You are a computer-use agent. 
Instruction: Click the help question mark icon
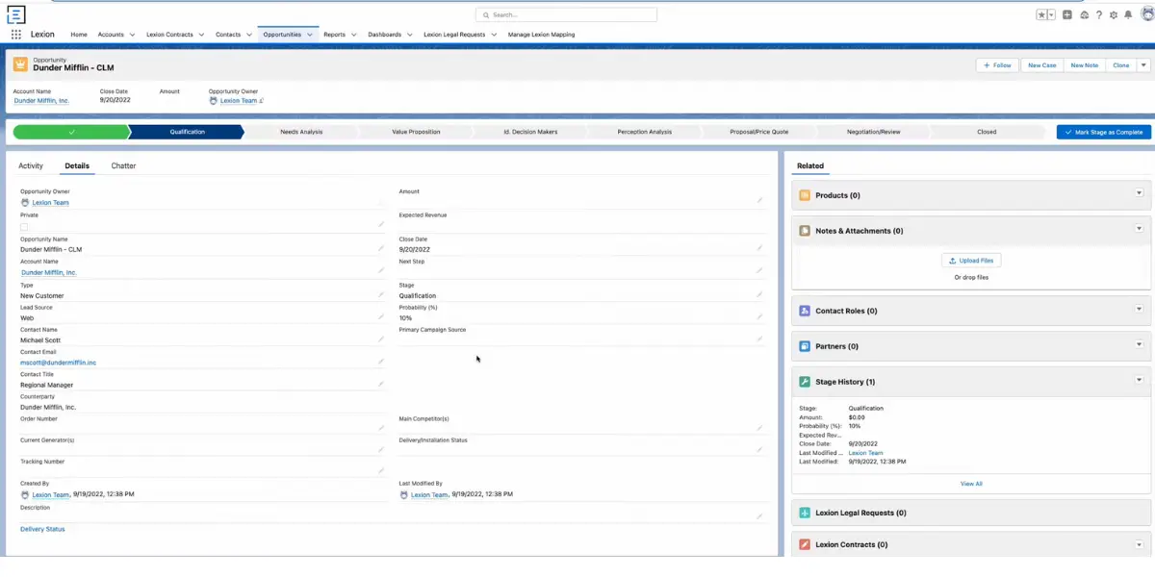click(x=1099, y=15)
